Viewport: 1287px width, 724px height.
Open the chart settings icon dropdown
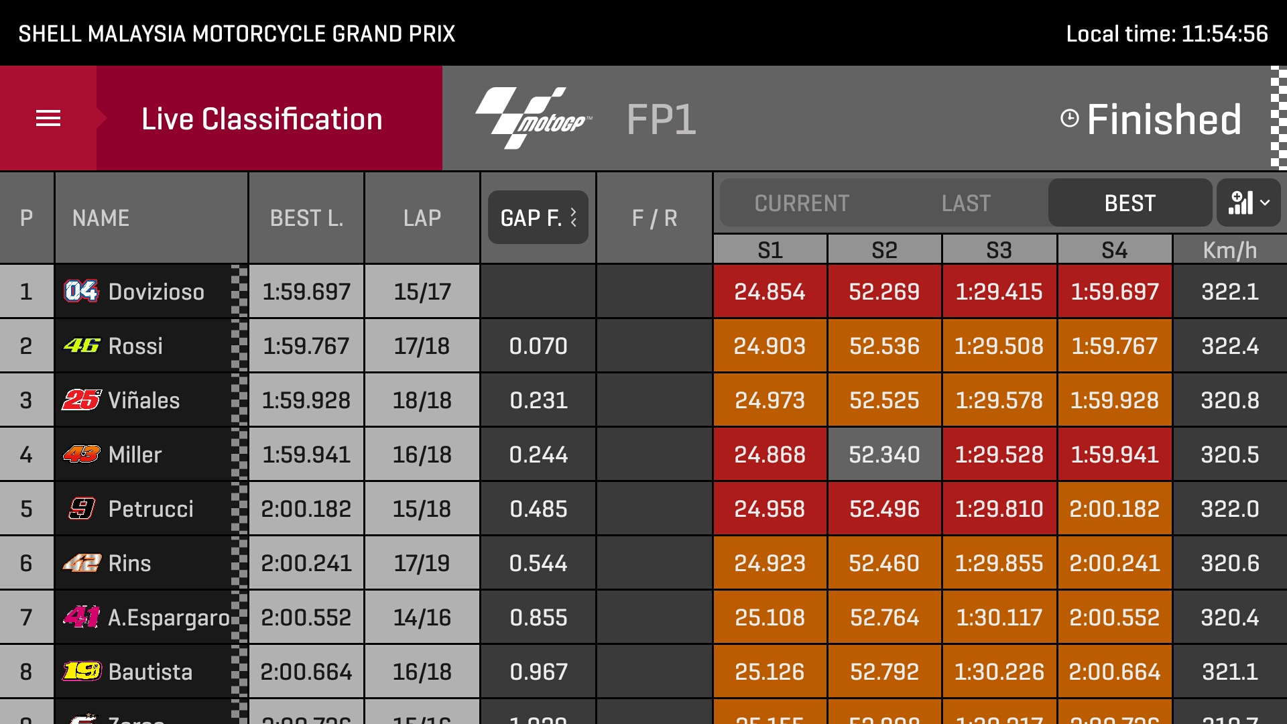(x=1249, y=202)
